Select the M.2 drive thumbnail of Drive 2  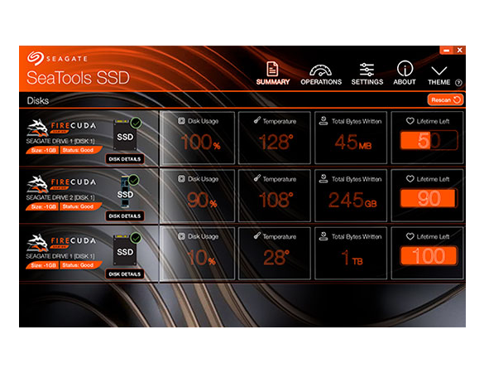coord(125,192)
